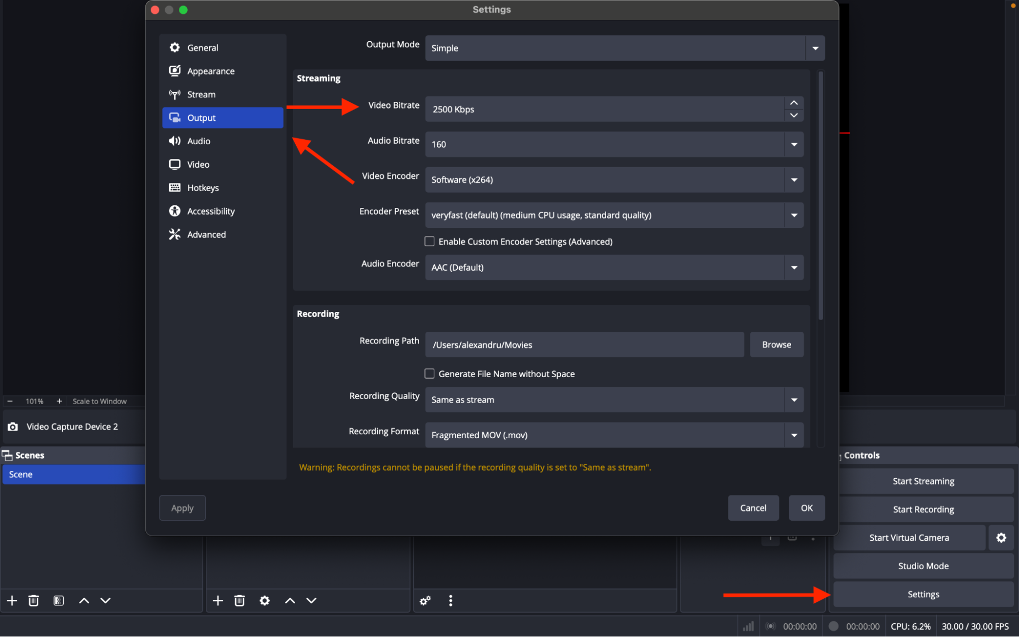Open source properties gear icon
Viewport: 1019px width, 637px height.
(x=265, y=600)
